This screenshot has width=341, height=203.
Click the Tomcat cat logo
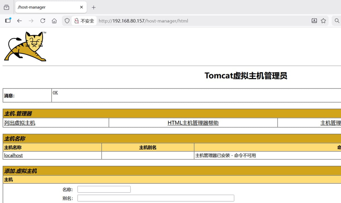point(25,46)
